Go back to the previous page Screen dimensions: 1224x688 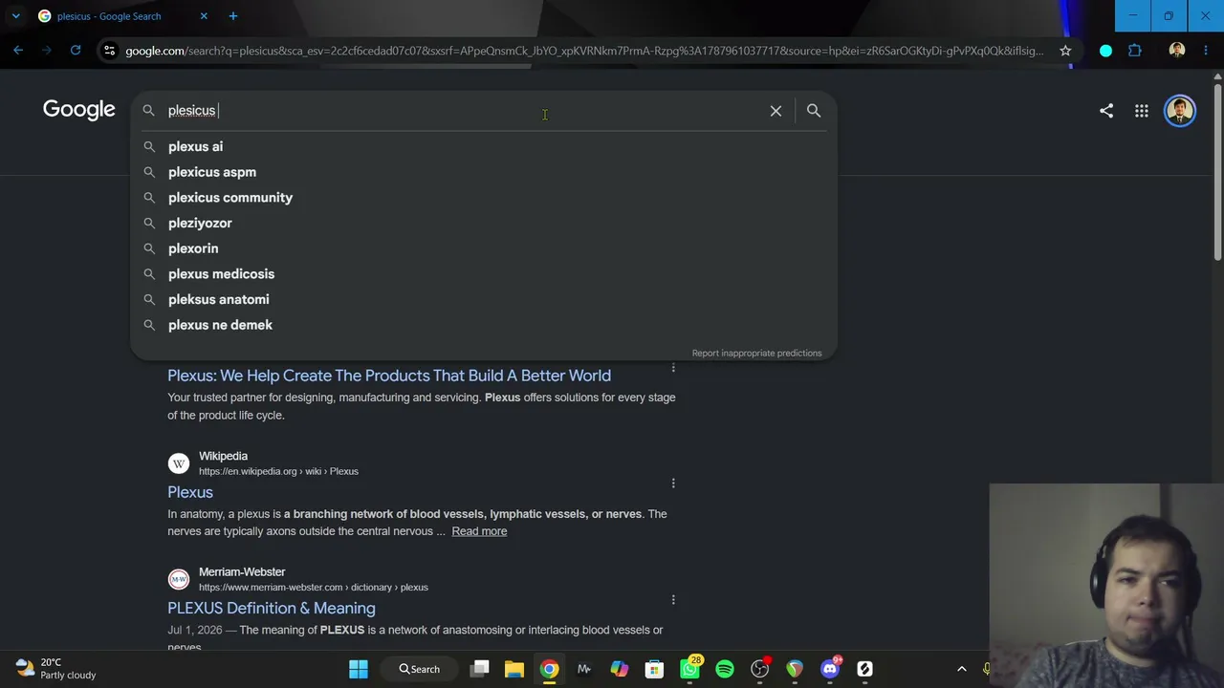18,51
